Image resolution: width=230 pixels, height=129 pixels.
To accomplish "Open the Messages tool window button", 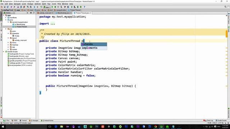I will pyautogui.click(x=34, y=120).
